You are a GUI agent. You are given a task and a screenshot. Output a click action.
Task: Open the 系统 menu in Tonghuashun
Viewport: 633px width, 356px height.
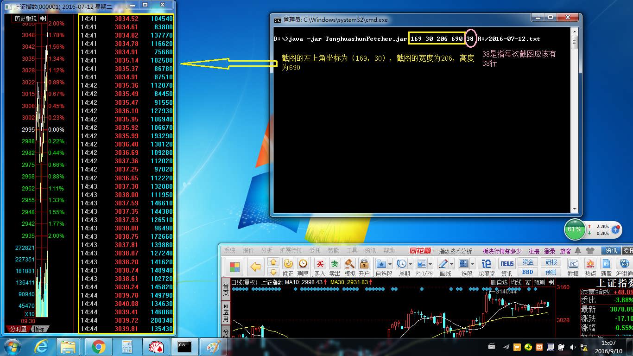pyautogui.click(x=230, y=251)
